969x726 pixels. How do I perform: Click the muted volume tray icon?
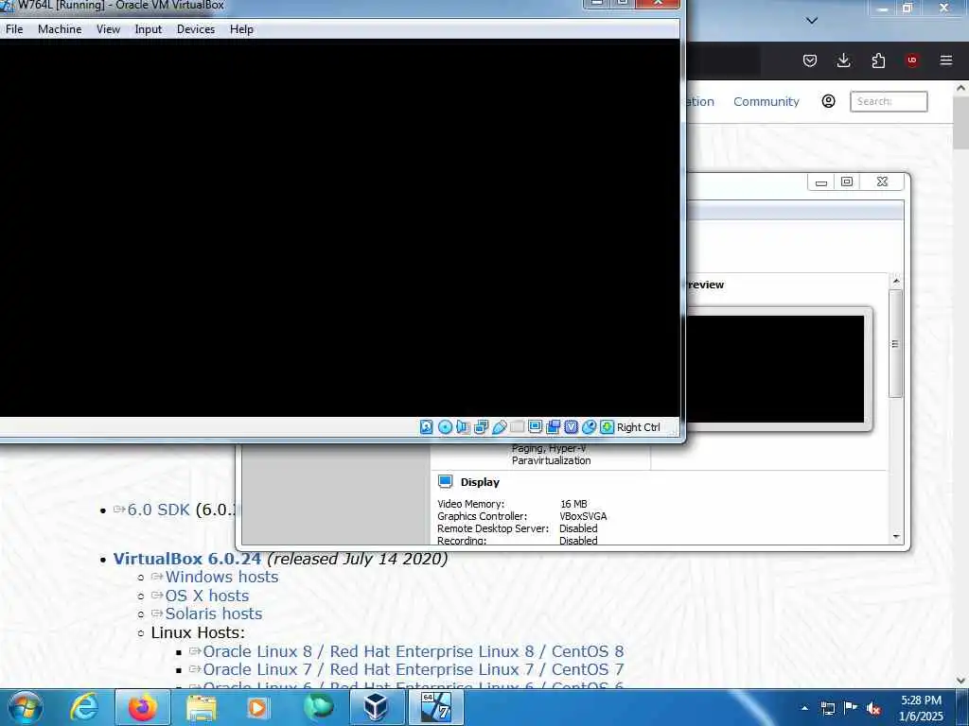[x=873, y=708]
